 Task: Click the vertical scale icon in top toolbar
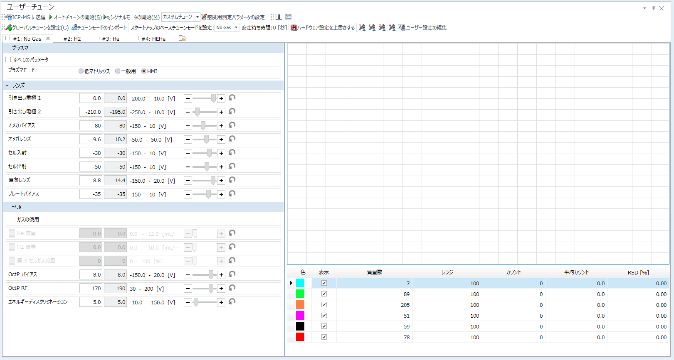279,17
